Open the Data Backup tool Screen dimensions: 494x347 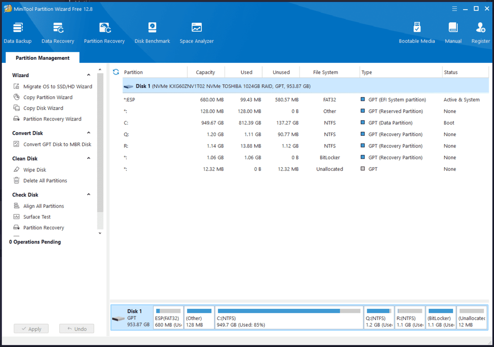pos(18,33)
